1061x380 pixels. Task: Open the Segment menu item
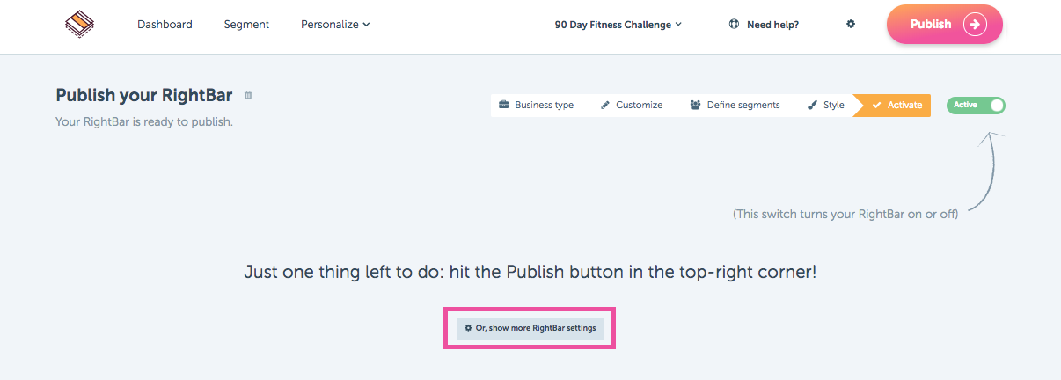coord(246,25)
